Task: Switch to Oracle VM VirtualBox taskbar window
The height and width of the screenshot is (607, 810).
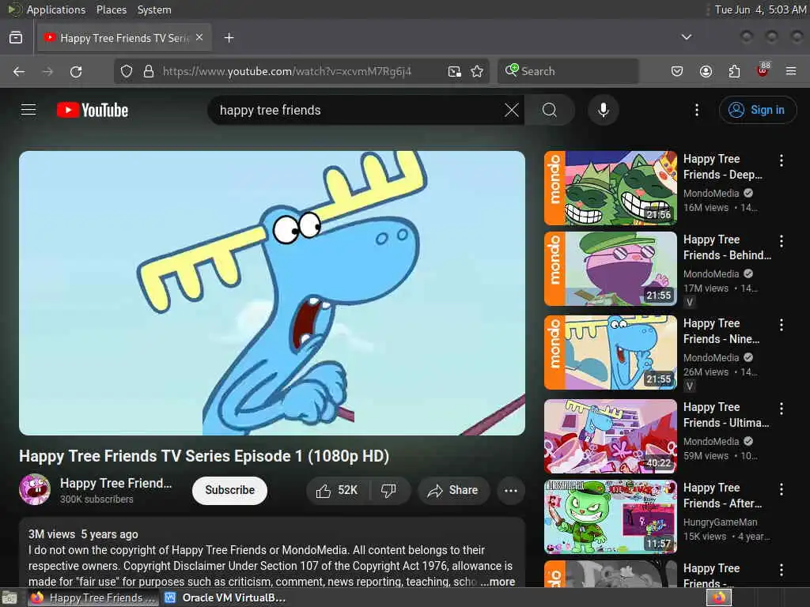Action: pyautogui.click(x=225, y=598)
